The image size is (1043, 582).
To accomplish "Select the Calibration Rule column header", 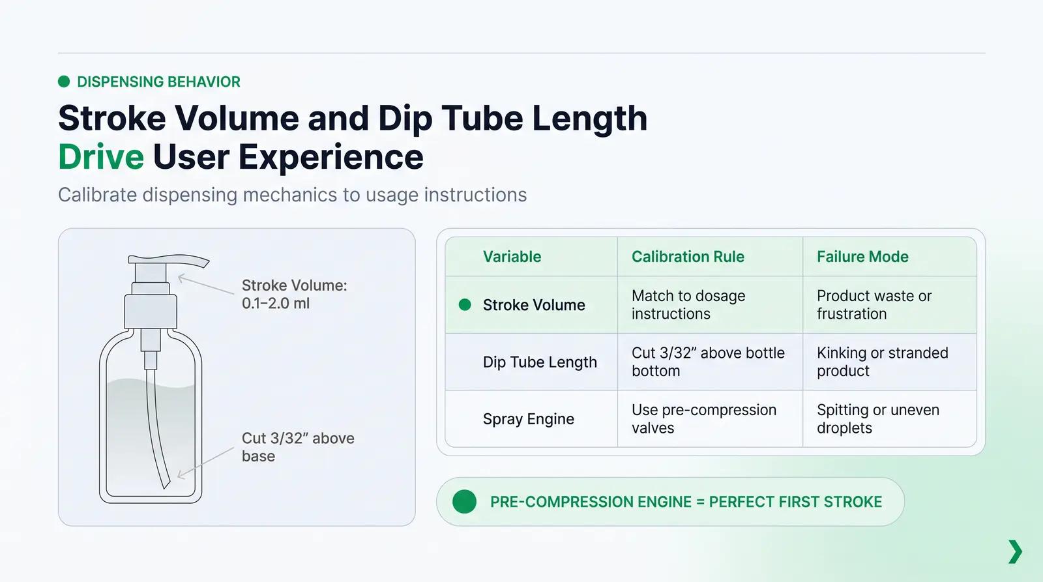I will (x=688, y=257).
